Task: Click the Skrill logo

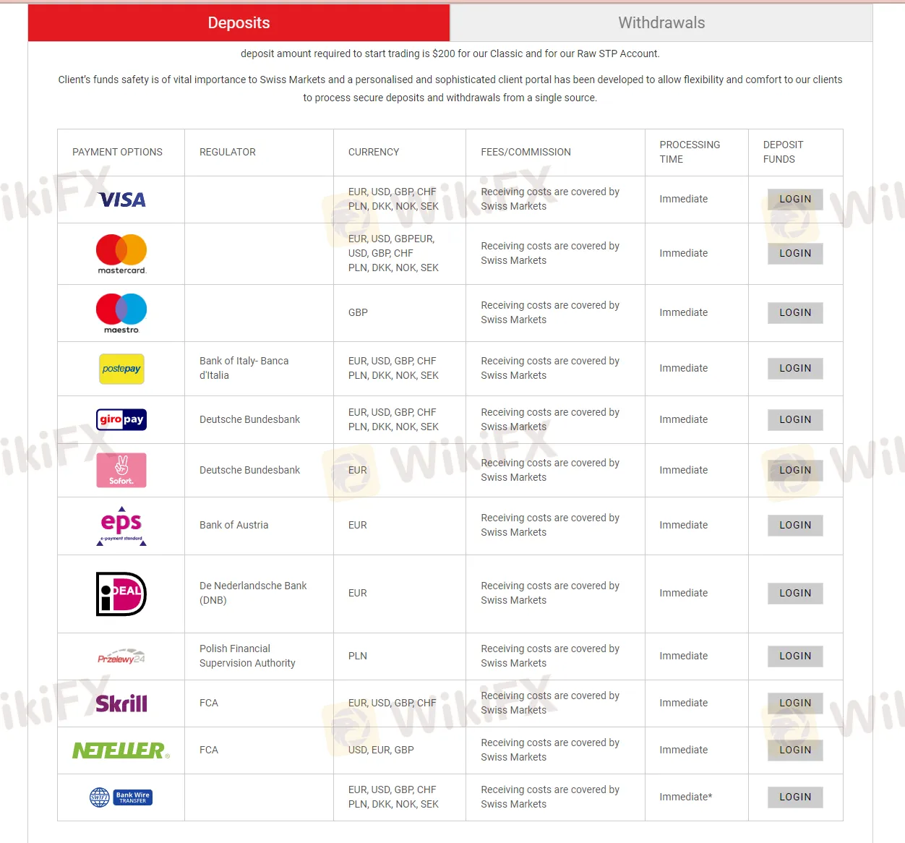Action: [x=121, y=703]
